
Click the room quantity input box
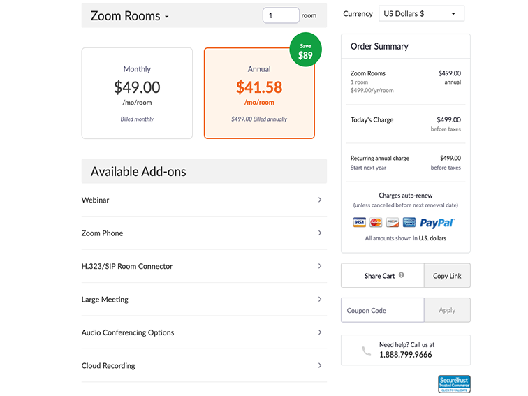(280, 15)
